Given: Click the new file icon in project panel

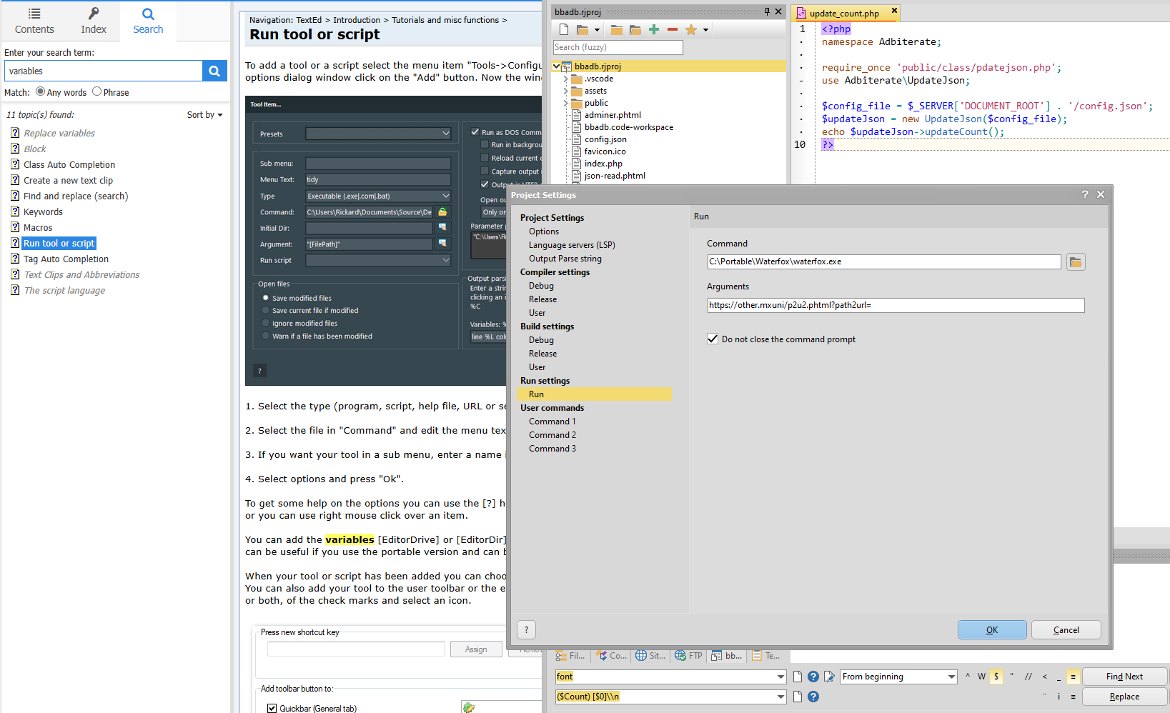Looking at the screenshot, I should [564, 29].
